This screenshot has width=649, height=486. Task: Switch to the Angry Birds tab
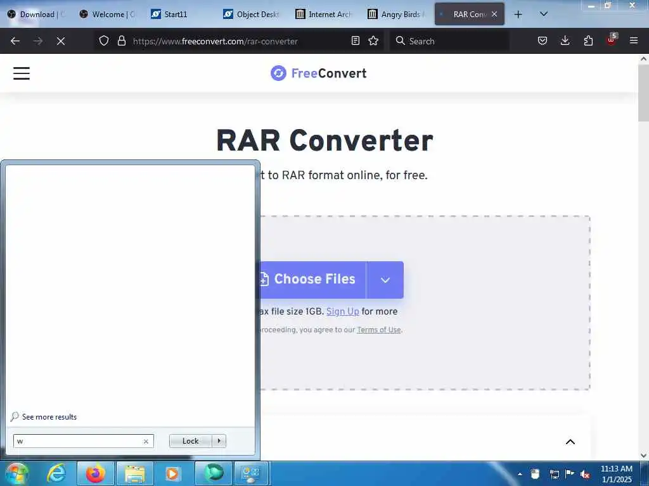click(397, 15)
